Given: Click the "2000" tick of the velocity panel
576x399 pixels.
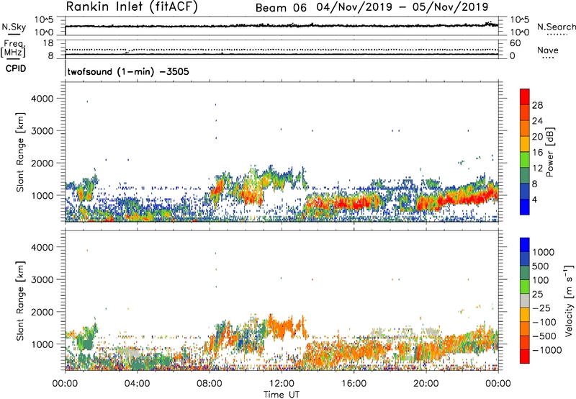Looking at the screenshot, I should [42, 312].
